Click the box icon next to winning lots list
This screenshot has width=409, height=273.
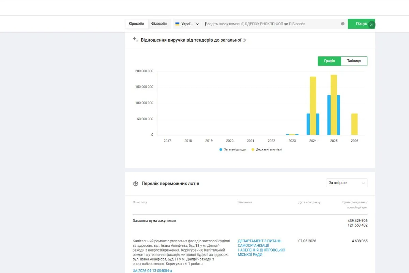[x=136, y=184]
